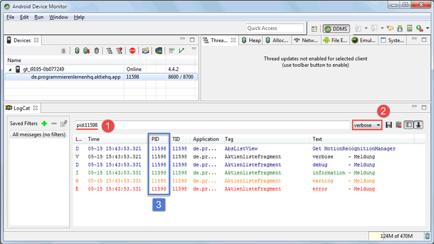The image size is (434, 244).
Task: Switch to the Allocation Tracker tab
Action: (277, 40)
